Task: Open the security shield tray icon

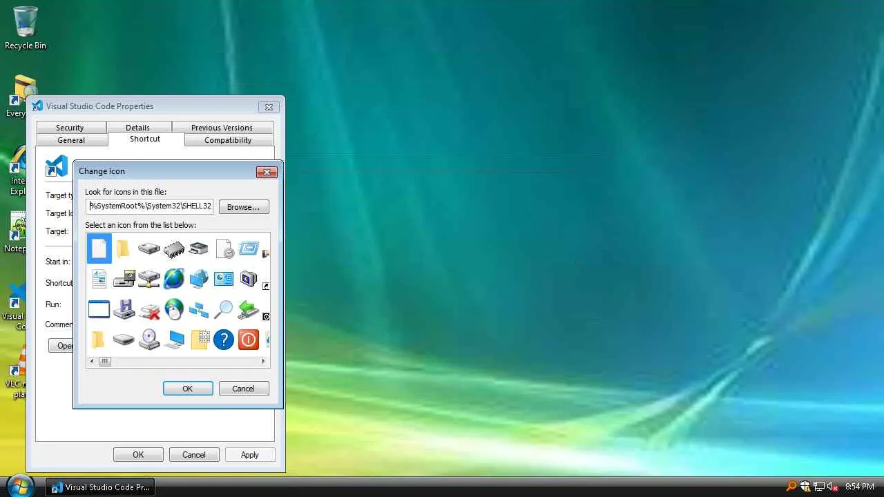Action: coord(805,487)
